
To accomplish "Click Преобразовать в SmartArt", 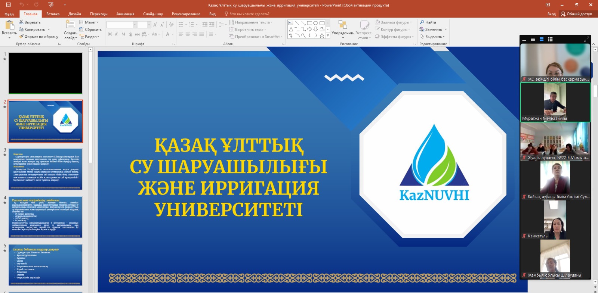I will (256, 37).
